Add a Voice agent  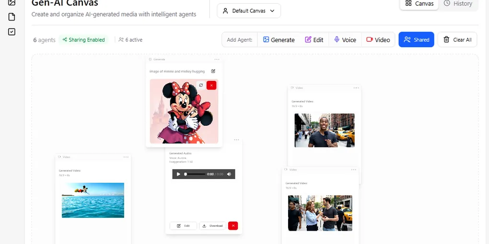click(345, 40)
